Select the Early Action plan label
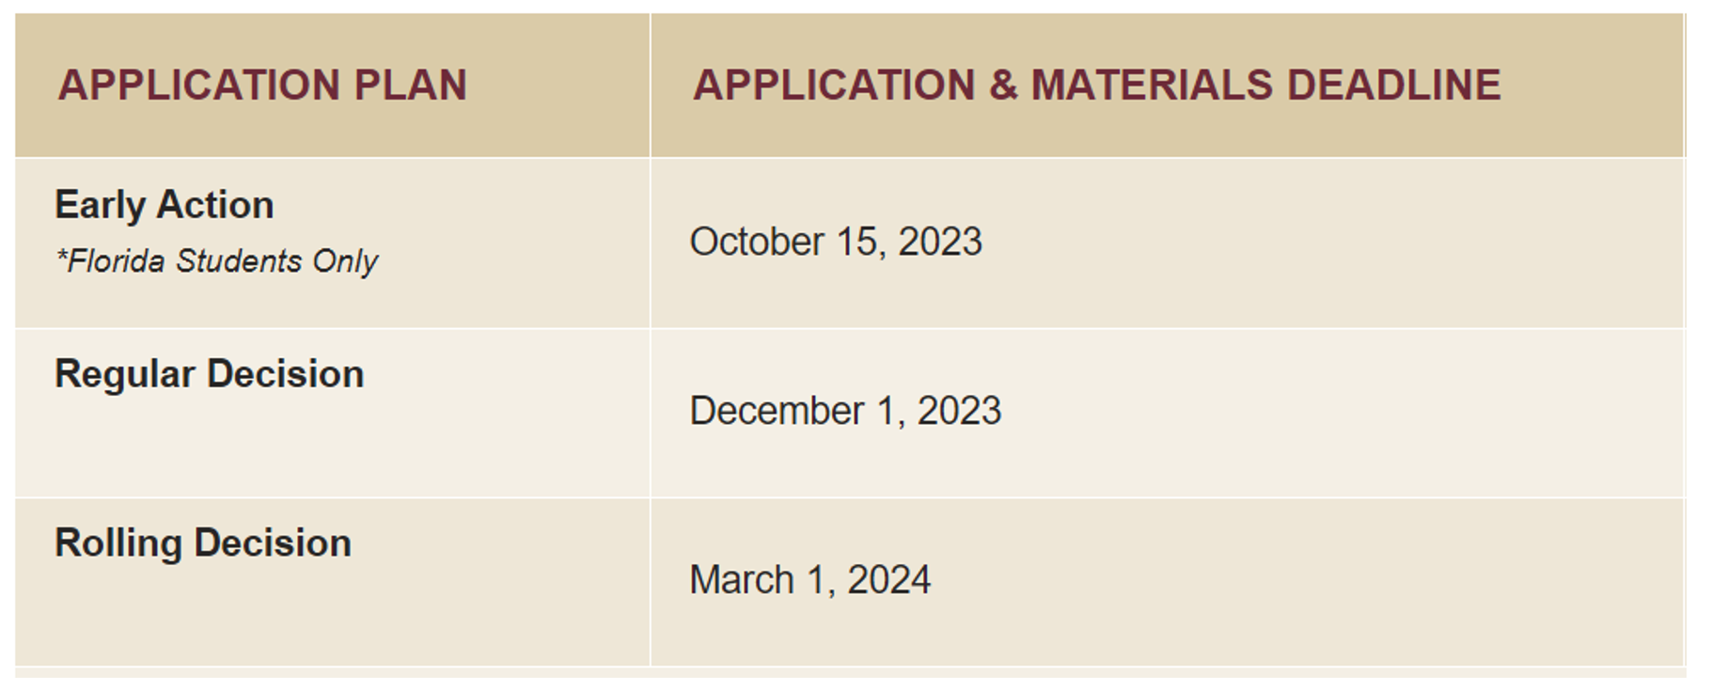Screen dimensions: 1711x690 point(165,205)
